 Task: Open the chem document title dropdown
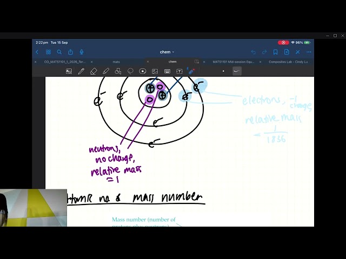167,52
